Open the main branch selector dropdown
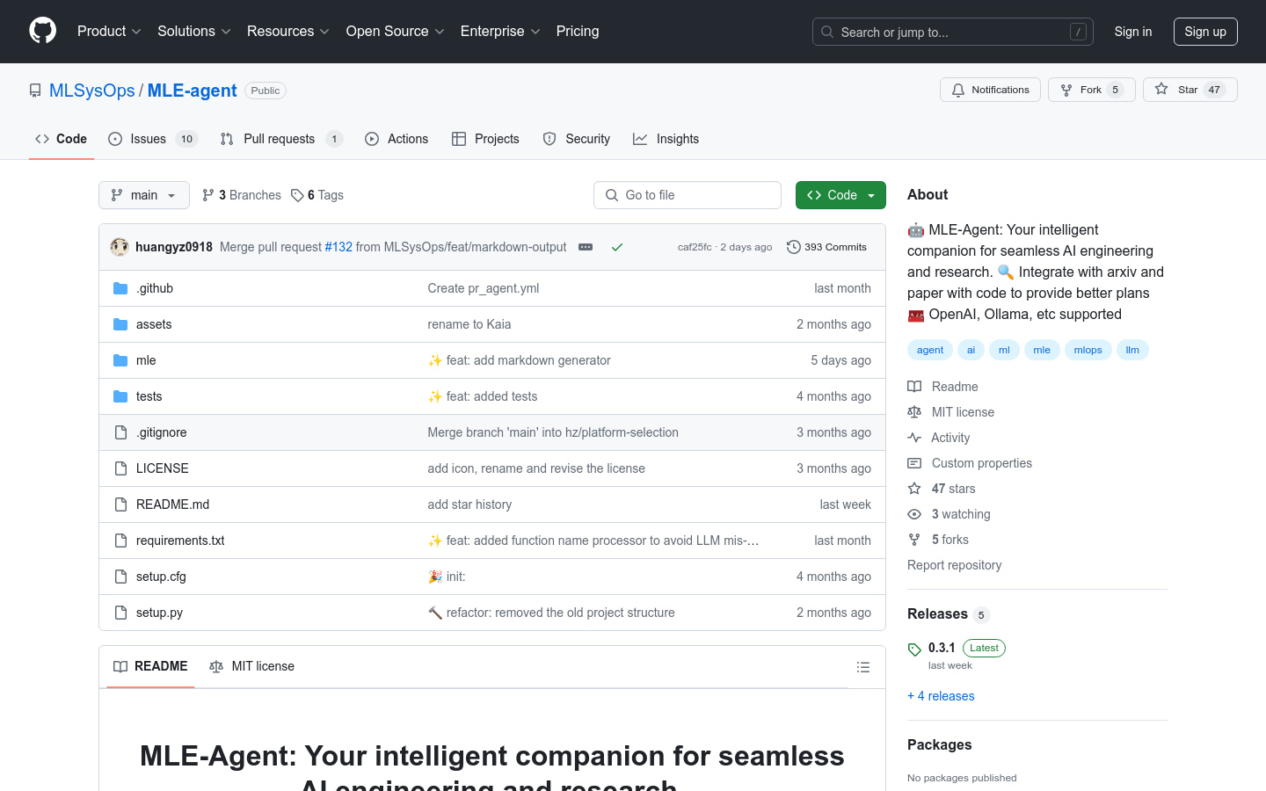This screenshot has height=791, width=1266. (x=144, y=195)
